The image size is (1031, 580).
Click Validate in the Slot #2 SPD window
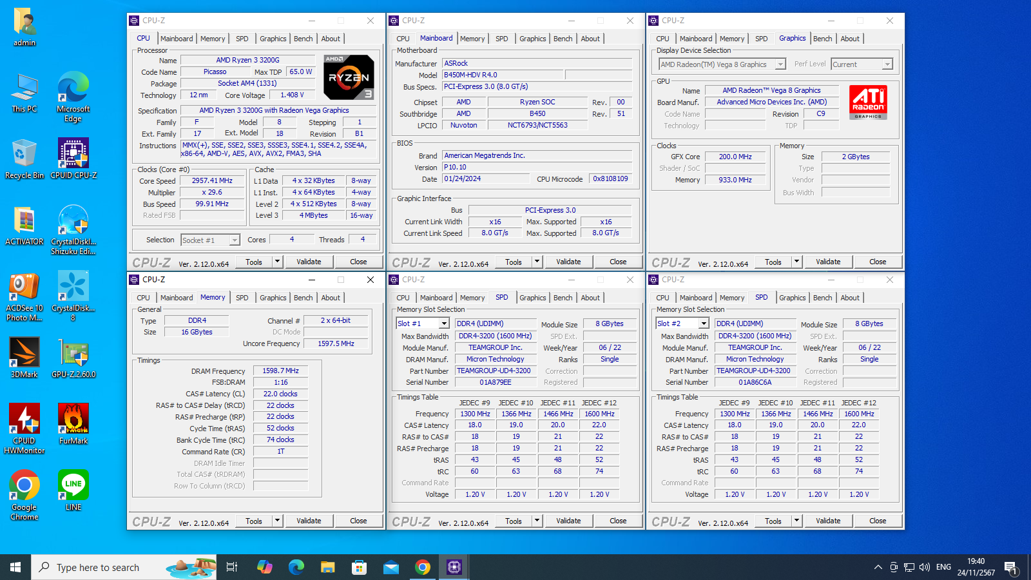[828, 521]
